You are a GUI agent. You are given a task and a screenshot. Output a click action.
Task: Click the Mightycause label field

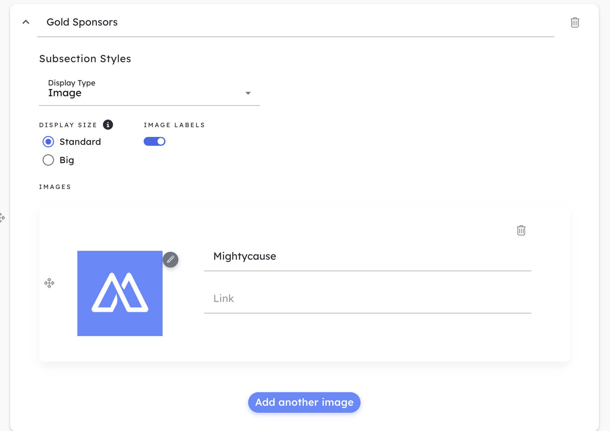[367, 256]
